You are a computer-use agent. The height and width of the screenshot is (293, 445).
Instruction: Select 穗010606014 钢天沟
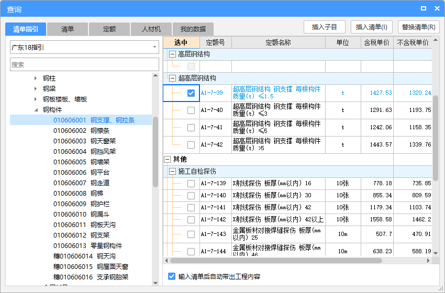(x=85, y=256)
